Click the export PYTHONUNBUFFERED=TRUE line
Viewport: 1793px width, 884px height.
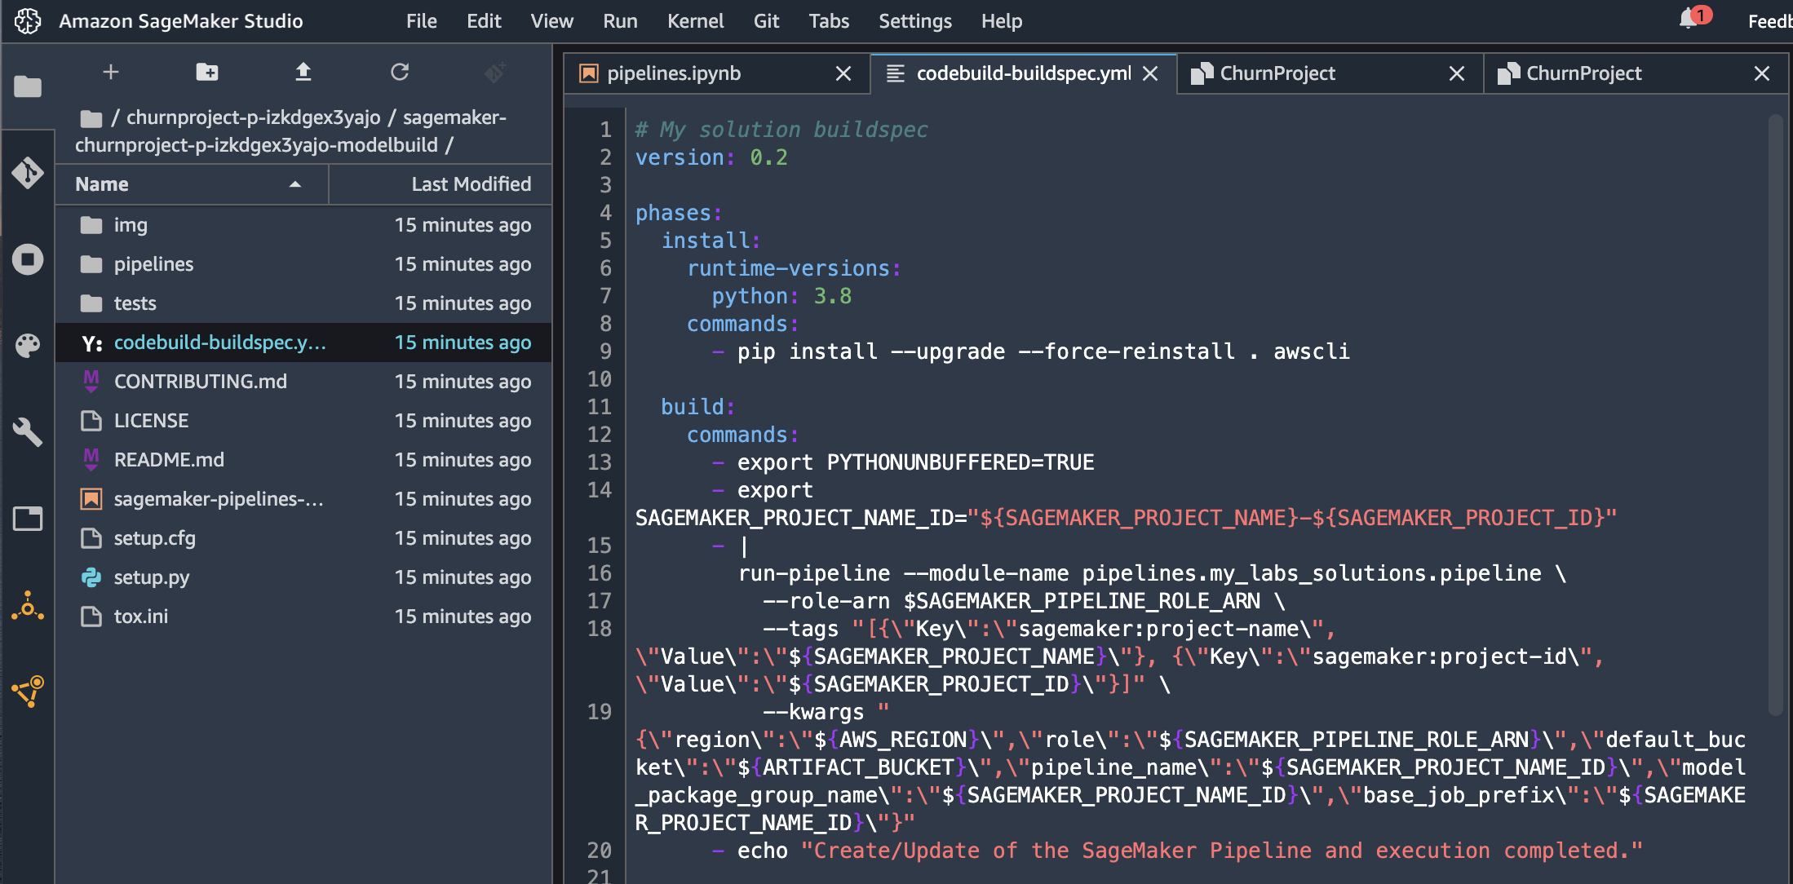[903, 462]
